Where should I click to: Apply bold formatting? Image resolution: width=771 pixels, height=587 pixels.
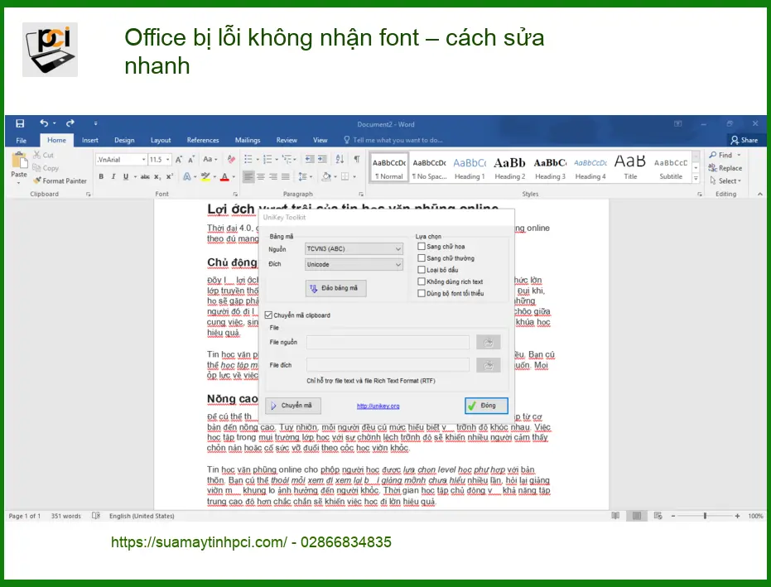(x=101, y=176)
